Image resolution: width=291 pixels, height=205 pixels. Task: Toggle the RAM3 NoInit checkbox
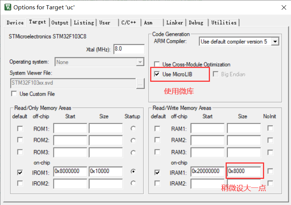[270, 152]
